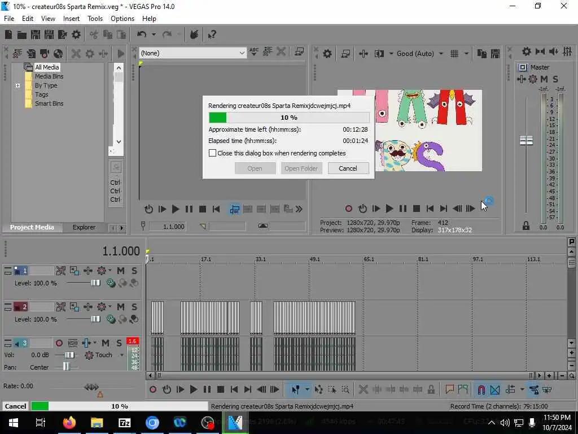The height and width of the screenshot is (434, 578).
Task: Click the Stop button in timeline transport
Action: click(x=221, y=390)
